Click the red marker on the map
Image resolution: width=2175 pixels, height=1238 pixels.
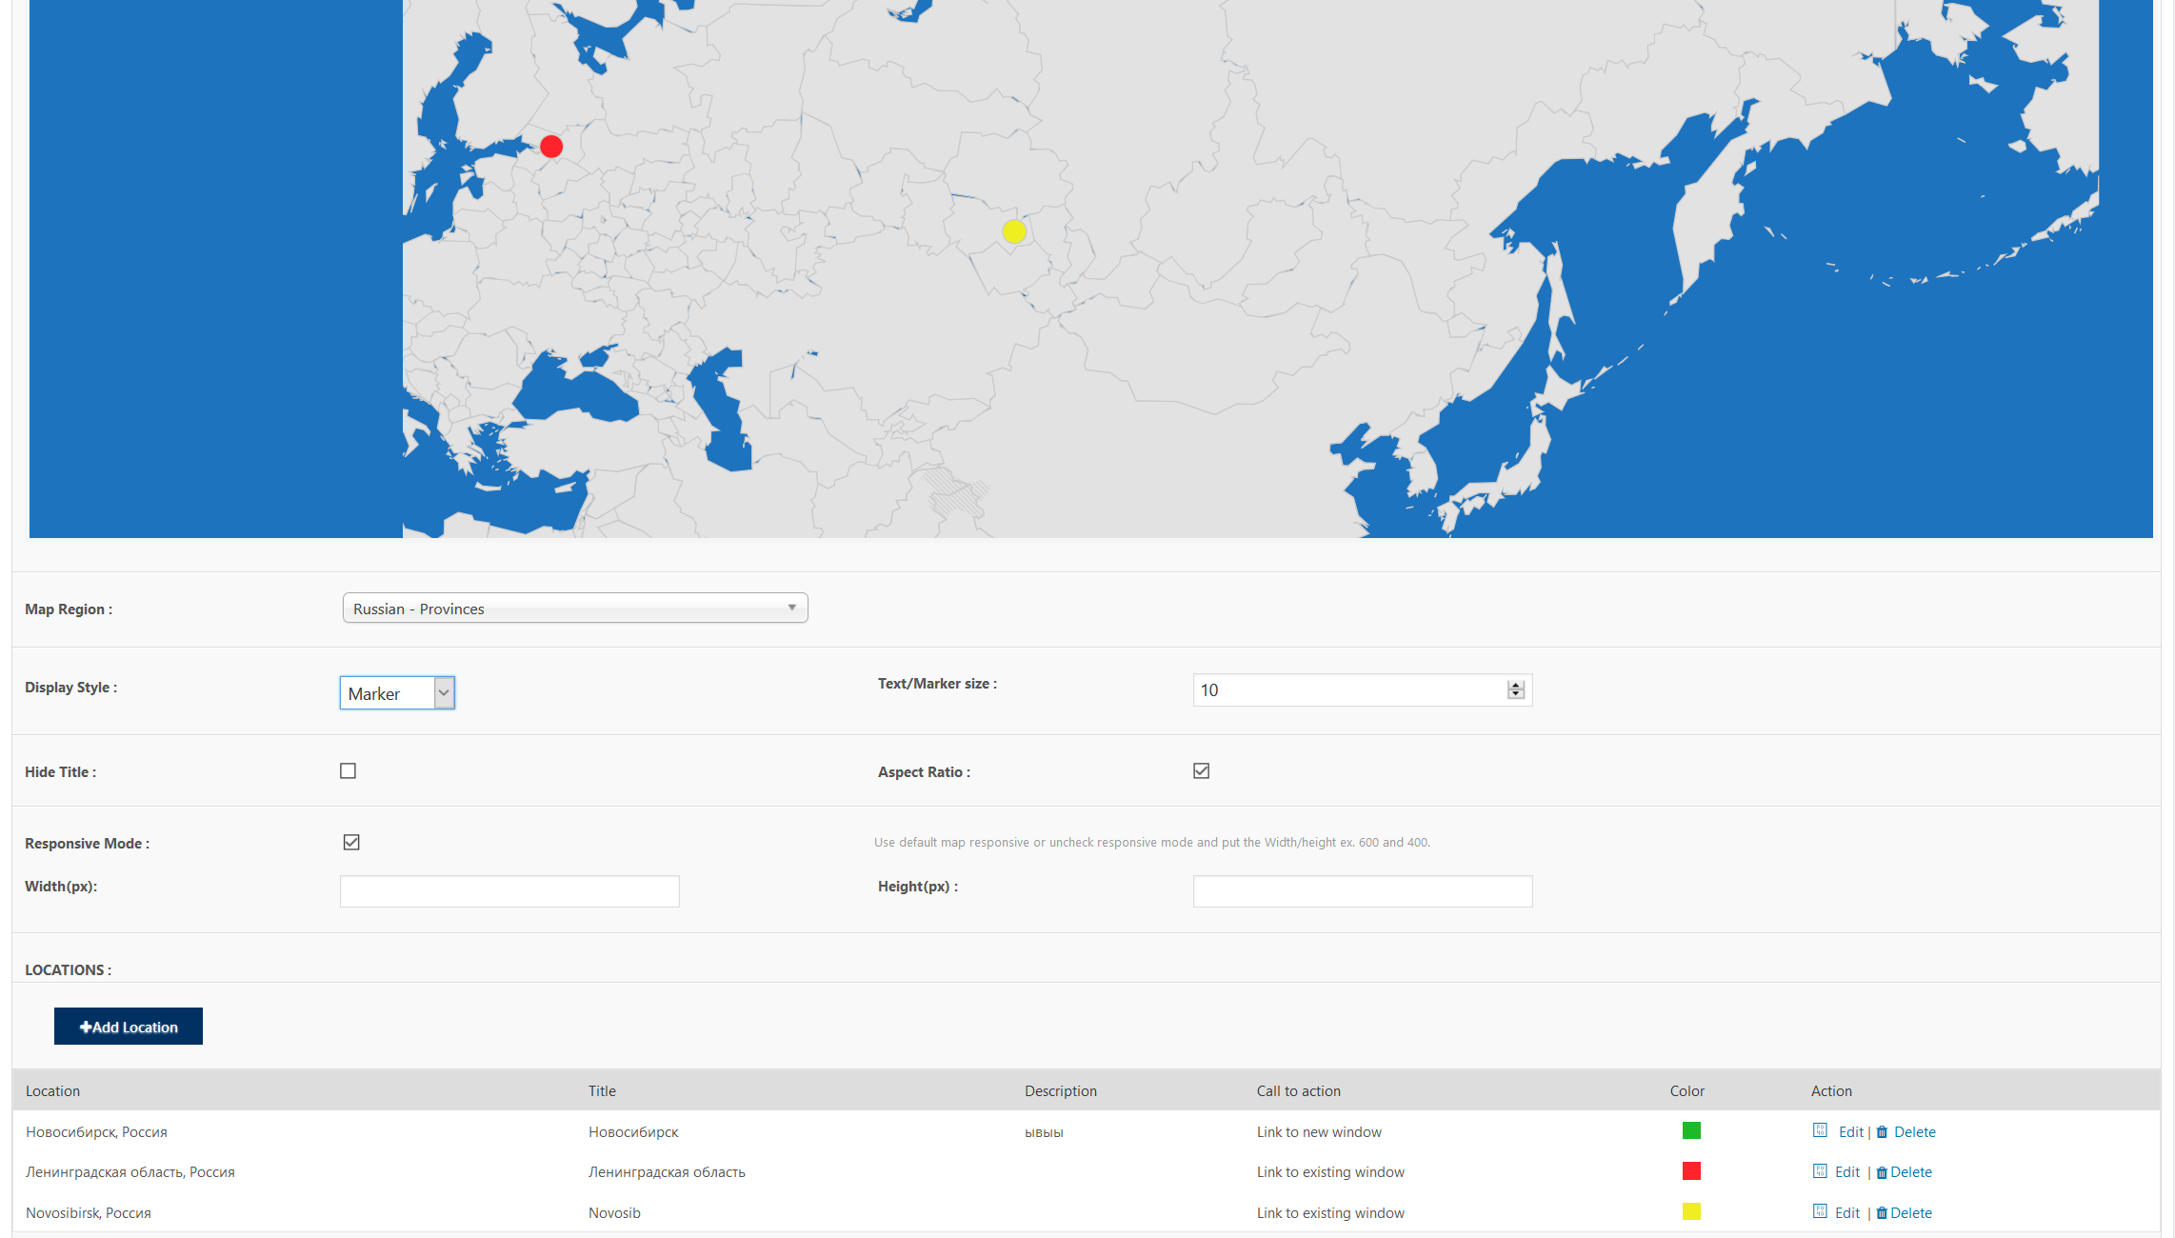click(551, 147)
